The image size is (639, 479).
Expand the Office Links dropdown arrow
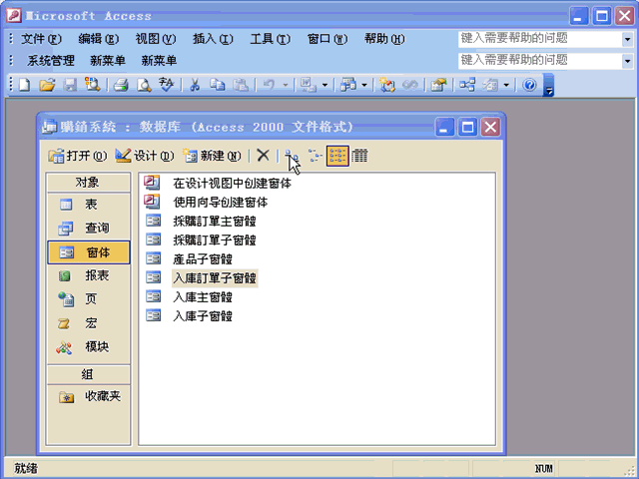tap(324, 85)
